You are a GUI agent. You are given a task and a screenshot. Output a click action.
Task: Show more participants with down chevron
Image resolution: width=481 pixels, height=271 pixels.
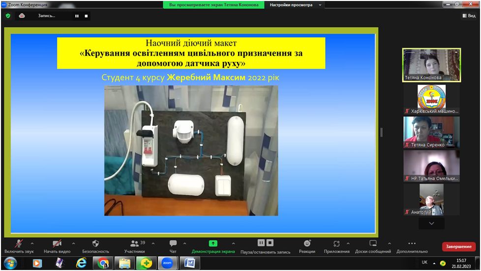pyautogui.click(x=431, y=223)
